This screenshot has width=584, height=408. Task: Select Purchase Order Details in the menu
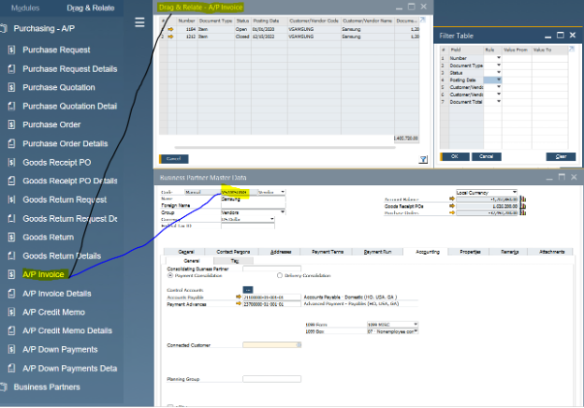tap(66, 144)
